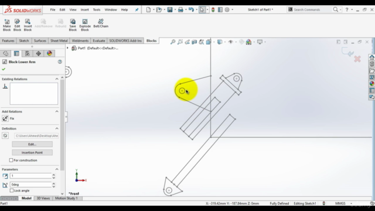Open the File menu
This screenshot has height=211, width=375.
[x=53, y=10]
